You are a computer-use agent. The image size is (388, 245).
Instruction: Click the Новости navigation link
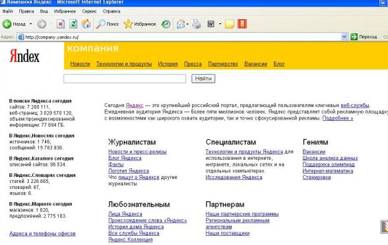coord(81,64)
